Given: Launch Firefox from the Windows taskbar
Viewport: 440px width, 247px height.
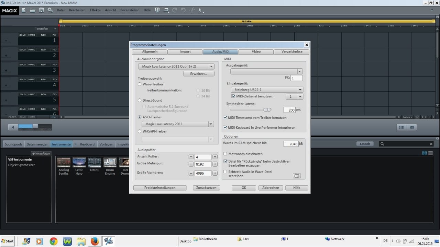Looking at the screenshot, I should [95, 241].
